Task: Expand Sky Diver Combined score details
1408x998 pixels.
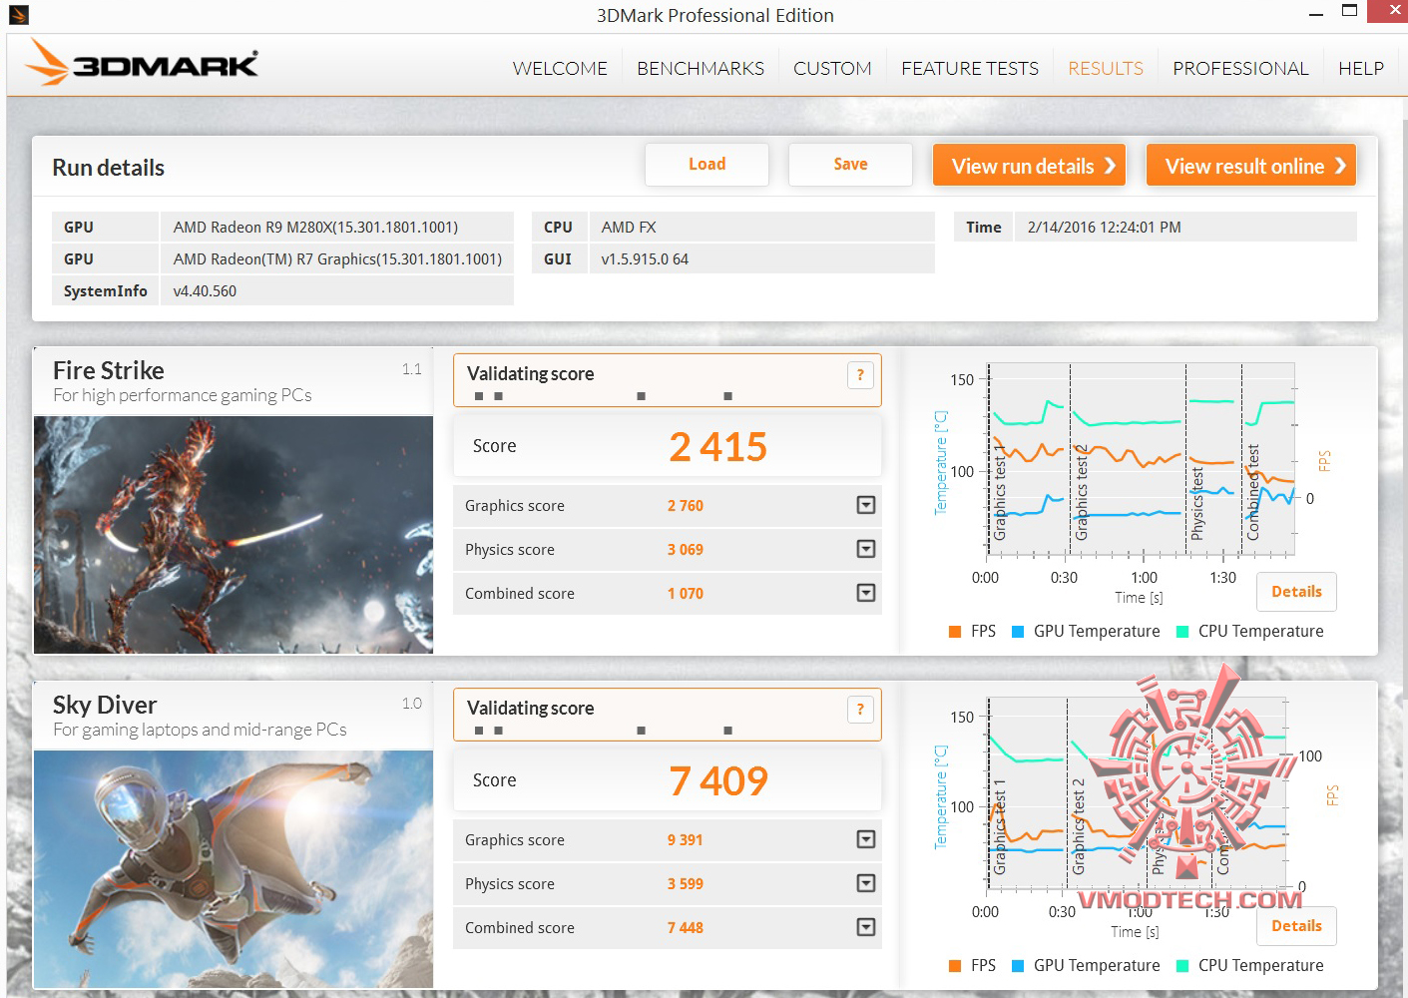Action: point(866,927)
